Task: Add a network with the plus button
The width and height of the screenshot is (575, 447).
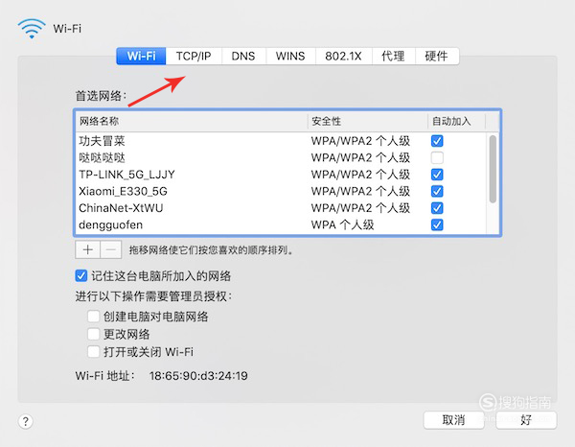Action: [x=87, y=250]
